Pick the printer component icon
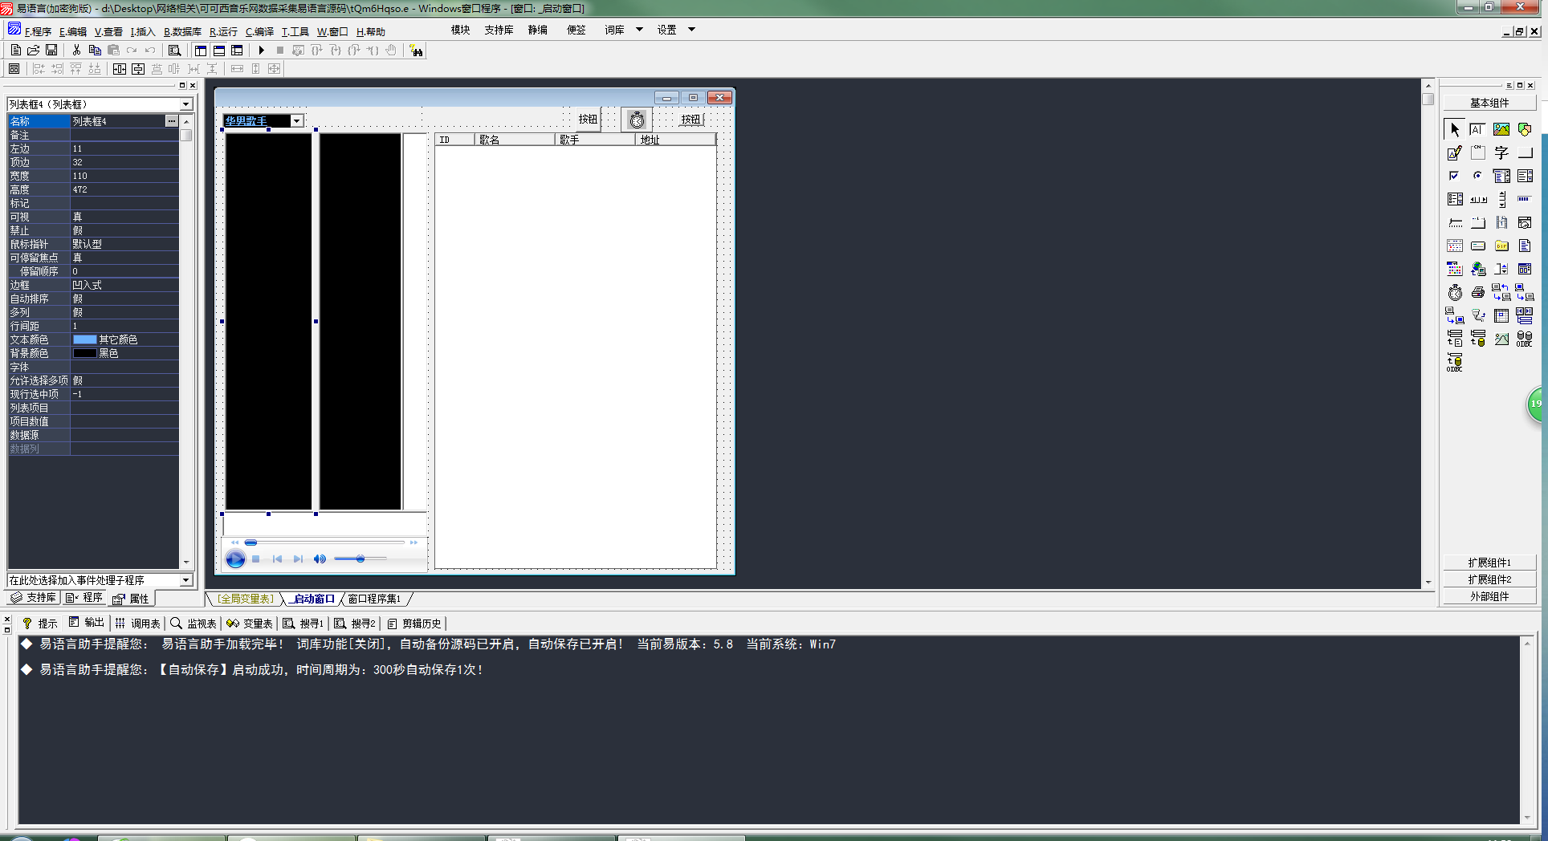 click(x=1477, y=292)
